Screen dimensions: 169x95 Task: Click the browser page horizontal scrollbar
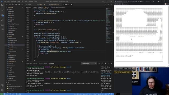[140, 67]
